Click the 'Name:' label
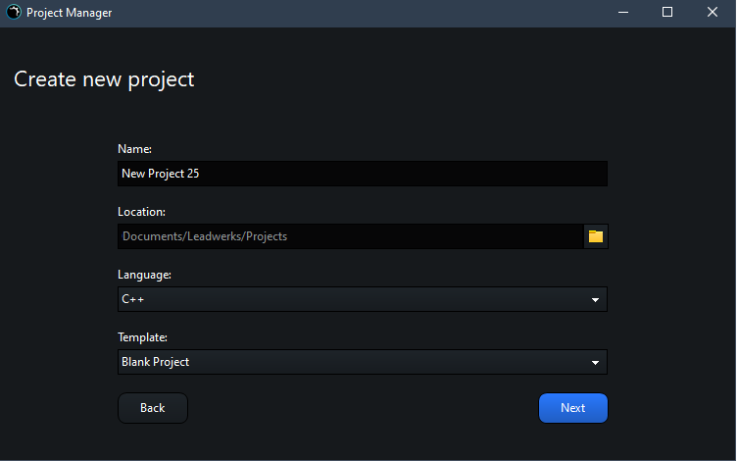This screenshot has width=738, height=461. 134,149
